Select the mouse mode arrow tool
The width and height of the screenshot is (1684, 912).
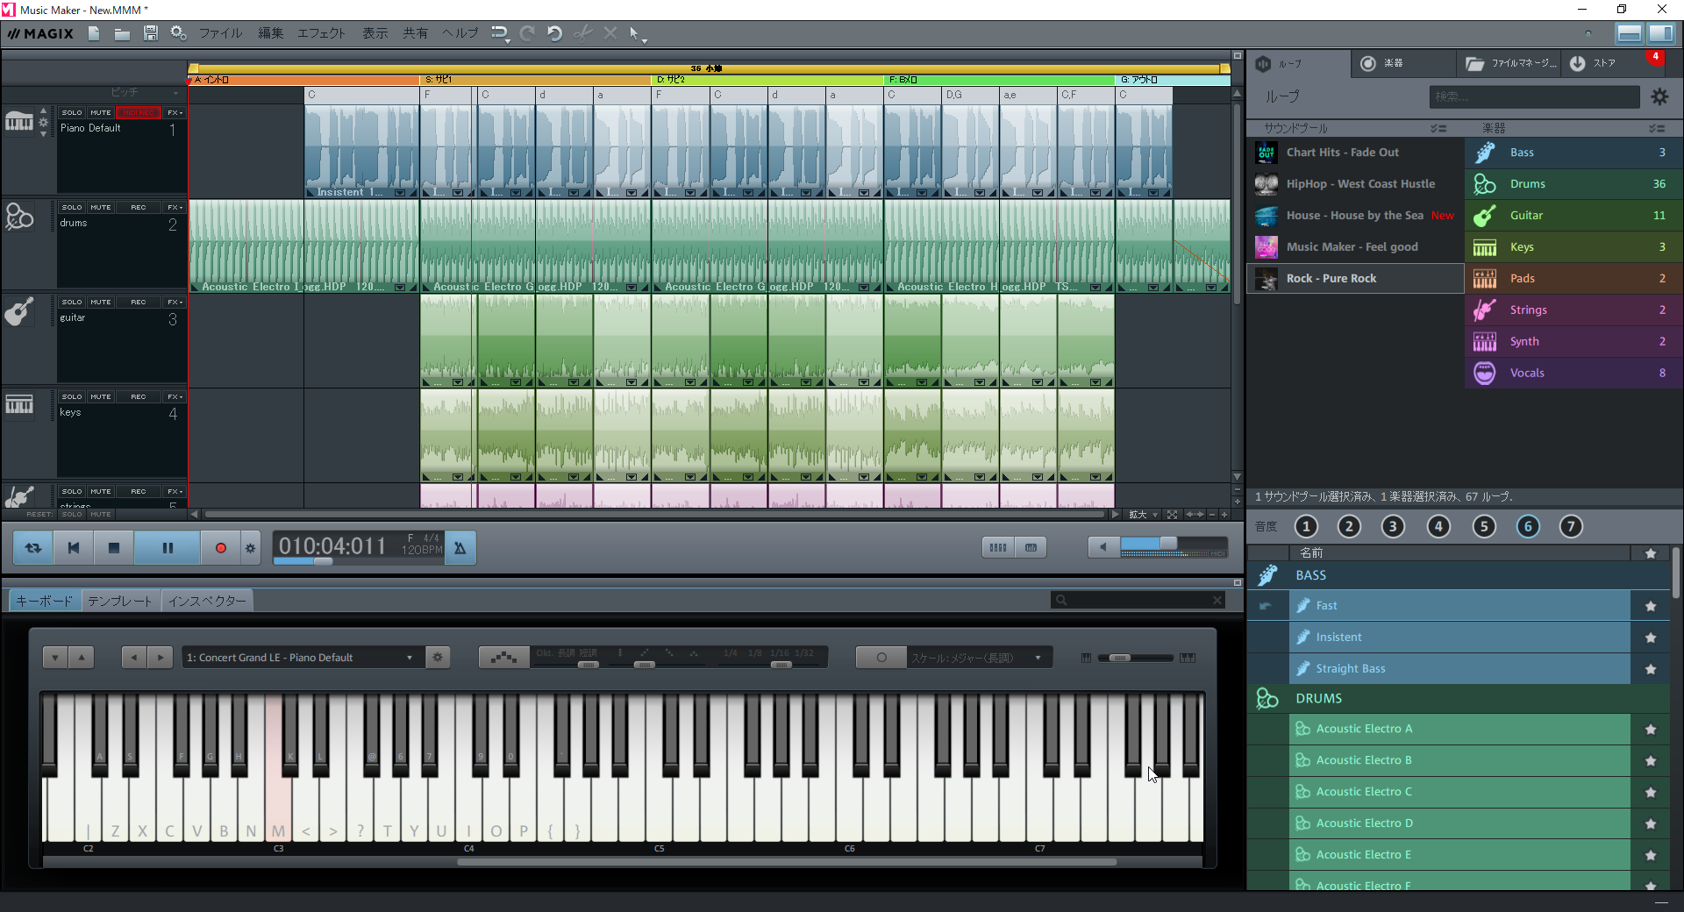point(634,33)
